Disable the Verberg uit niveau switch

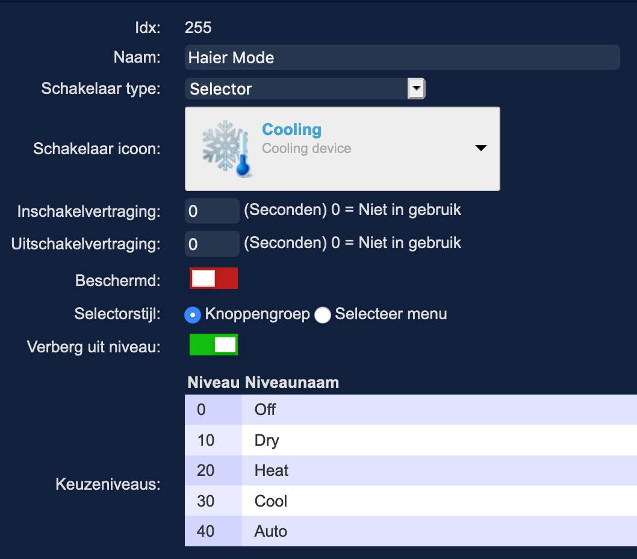214,345
